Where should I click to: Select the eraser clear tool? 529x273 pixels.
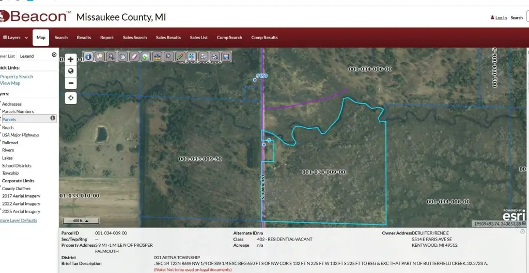(134, 57)
